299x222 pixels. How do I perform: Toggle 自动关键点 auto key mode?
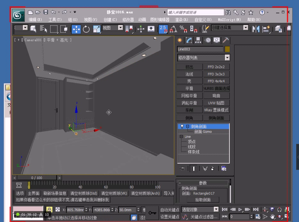pos(170,210)
